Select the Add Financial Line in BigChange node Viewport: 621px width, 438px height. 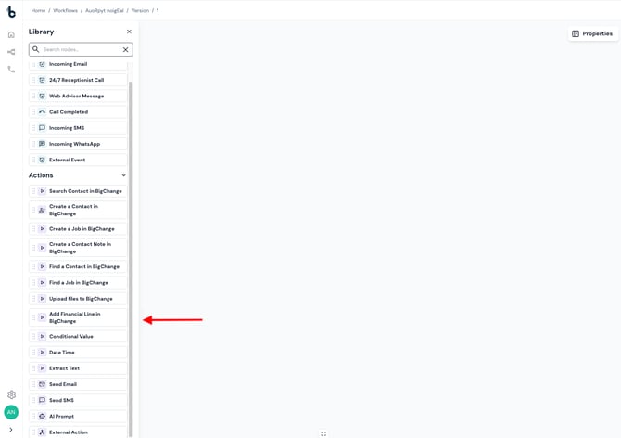click(x=79, y=317)
